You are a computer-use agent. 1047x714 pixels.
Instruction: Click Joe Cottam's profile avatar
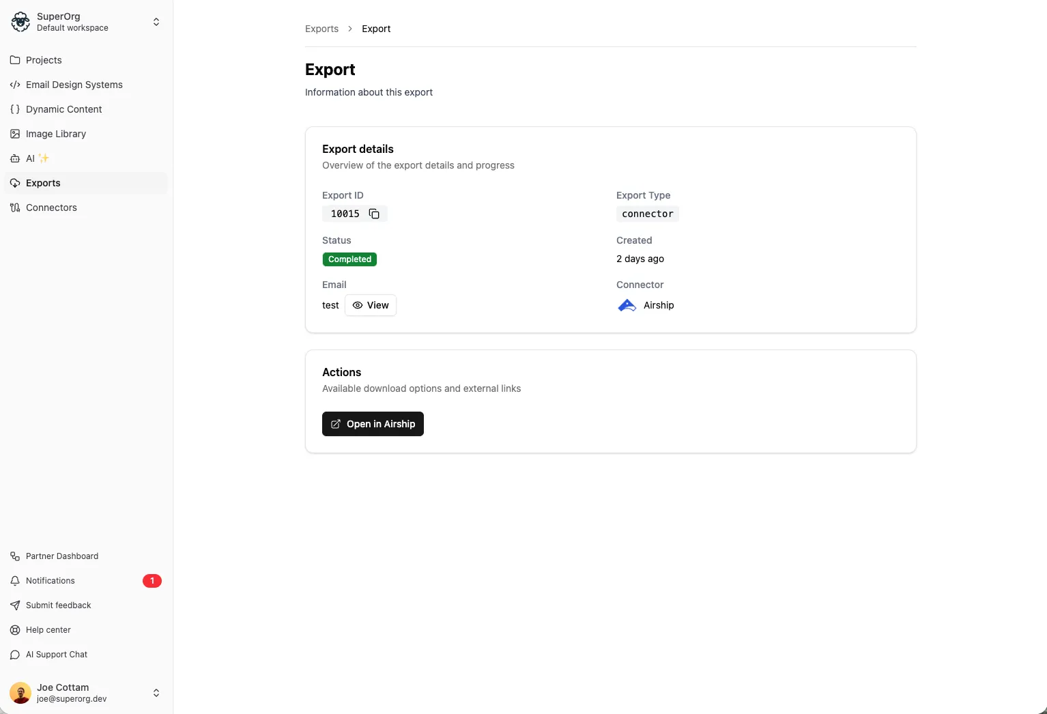tap(20, 693)
